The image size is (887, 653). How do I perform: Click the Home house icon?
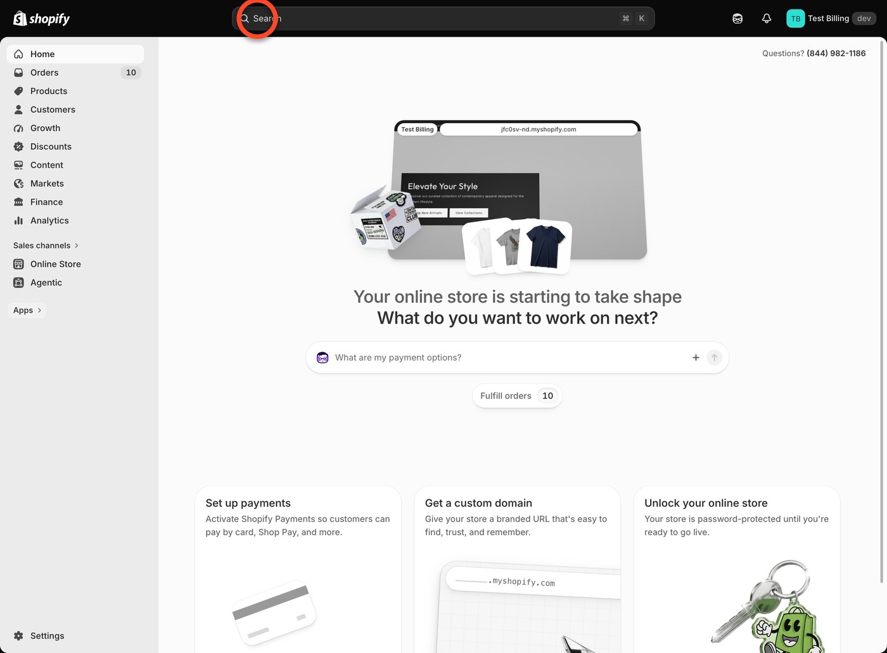(x=18, y=54)
